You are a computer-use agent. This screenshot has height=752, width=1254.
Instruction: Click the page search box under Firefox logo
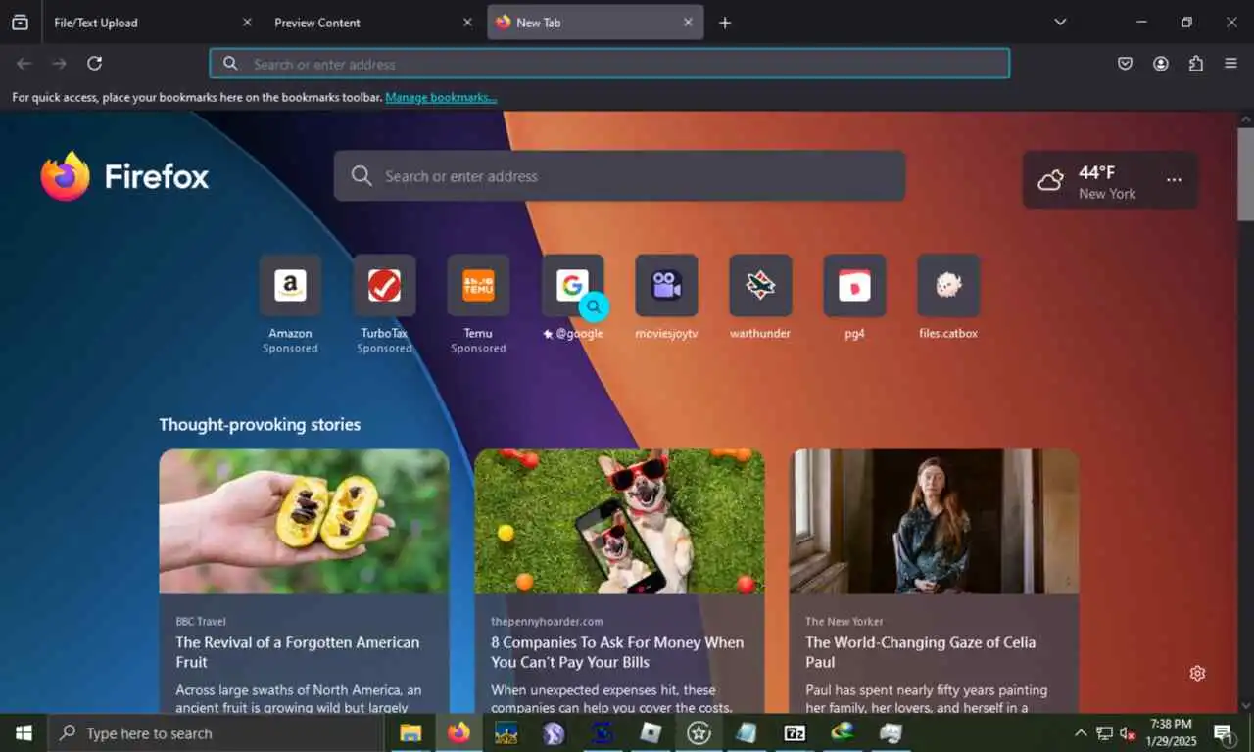point(619,176)
